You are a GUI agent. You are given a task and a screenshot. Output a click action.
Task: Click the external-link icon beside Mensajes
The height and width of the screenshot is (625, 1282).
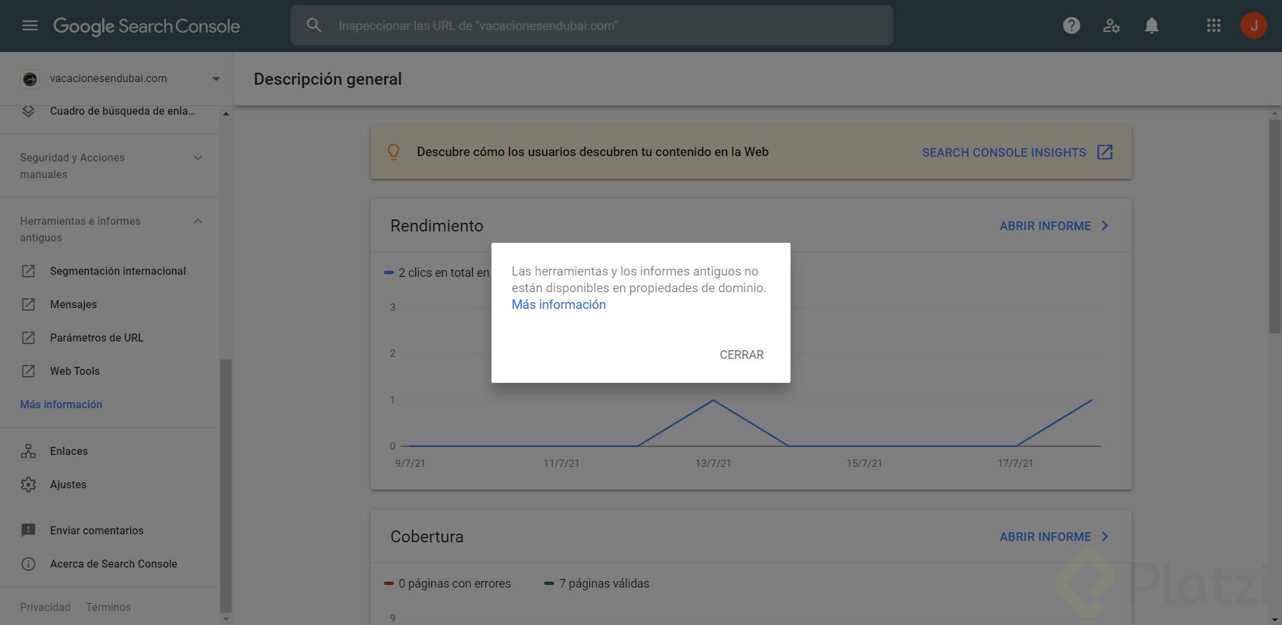tap(28, 305)
